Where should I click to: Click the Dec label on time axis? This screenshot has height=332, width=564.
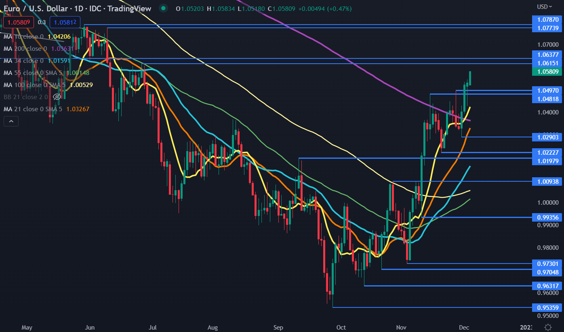click(464, 327)
